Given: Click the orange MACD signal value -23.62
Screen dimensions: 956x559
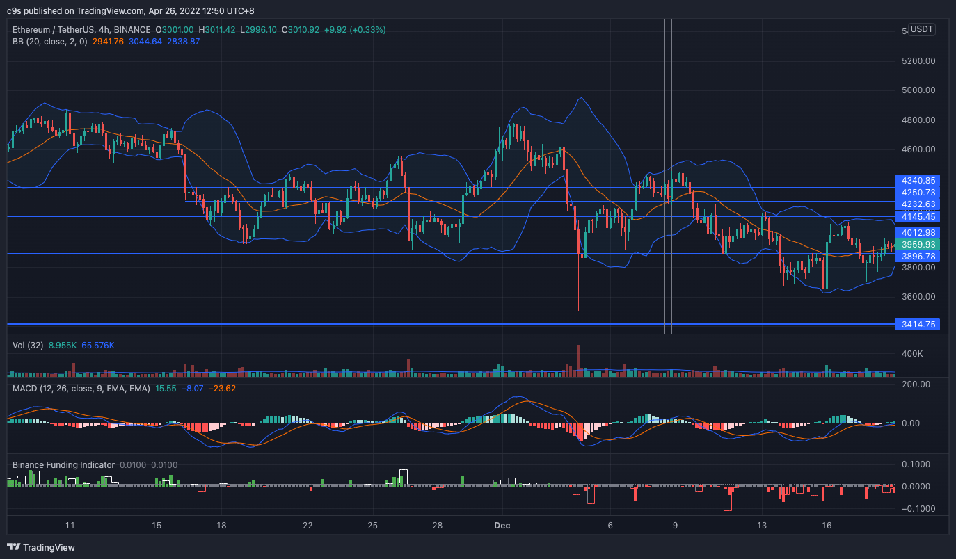Looking at the screenshot, I should point(223,389).
